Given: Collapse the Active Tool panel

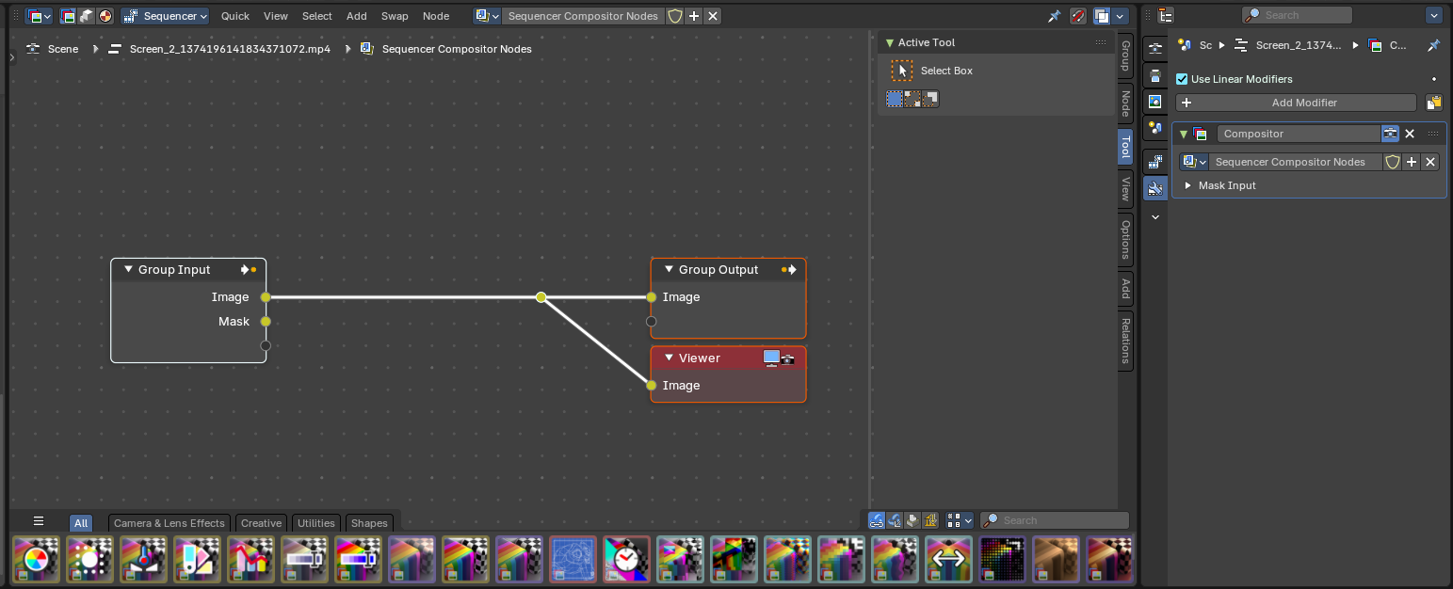Looking at the screenshot, I should [889, 42].
